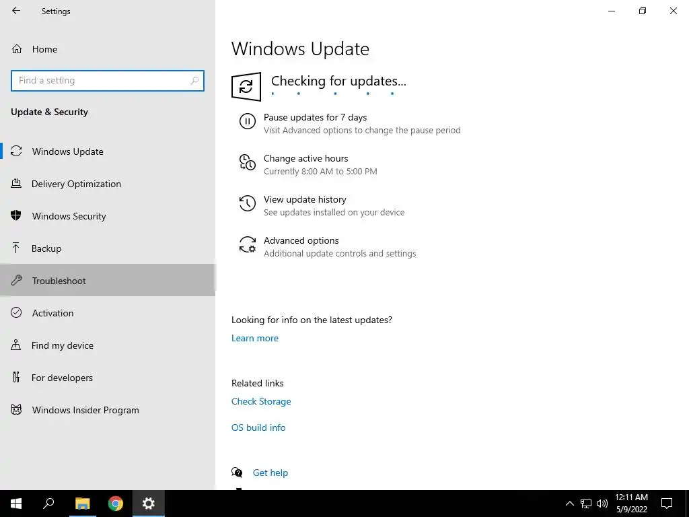Click 'Visit Advanced options to change the pause period'
Screen dimensions: 689x517
pos(362,130)
